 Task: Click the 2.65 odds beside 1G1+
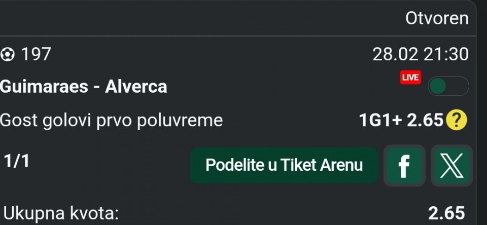(425, 121)
